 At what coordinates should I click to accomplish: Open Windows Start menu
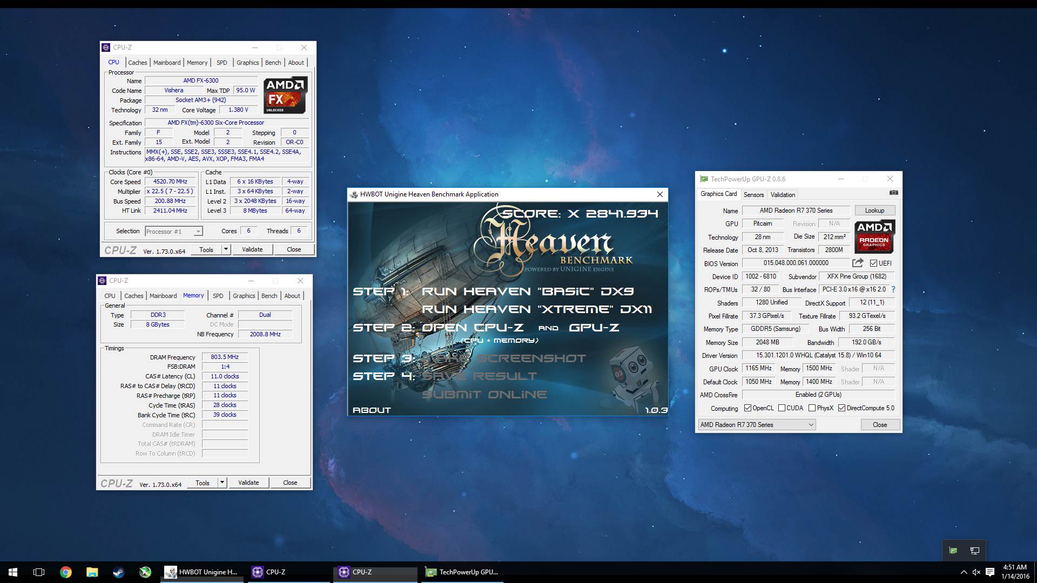click(13, 572)
